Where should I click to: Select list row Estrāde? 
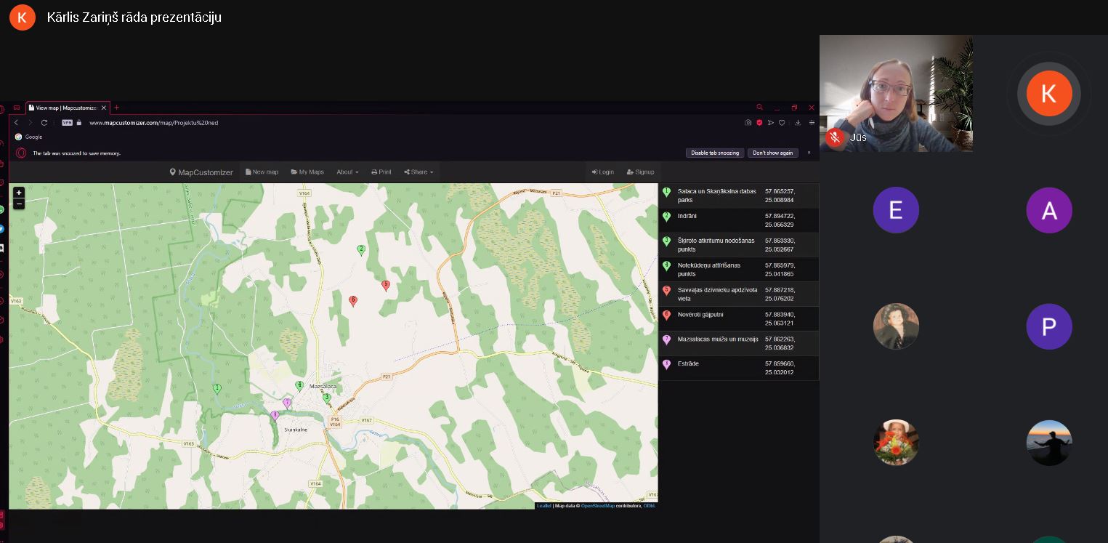point(739,368)
